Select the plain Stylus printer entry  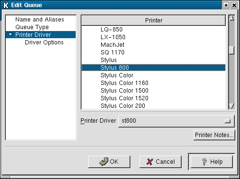[153, 60]
